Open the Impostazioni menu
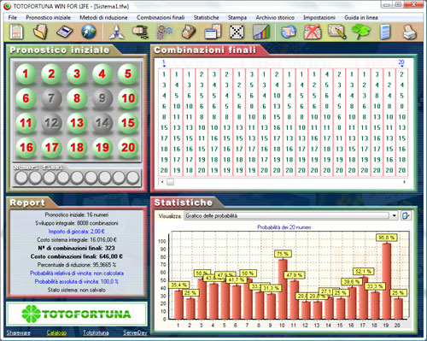The width and height of the screenshot is (427, 341). [319, 18]
